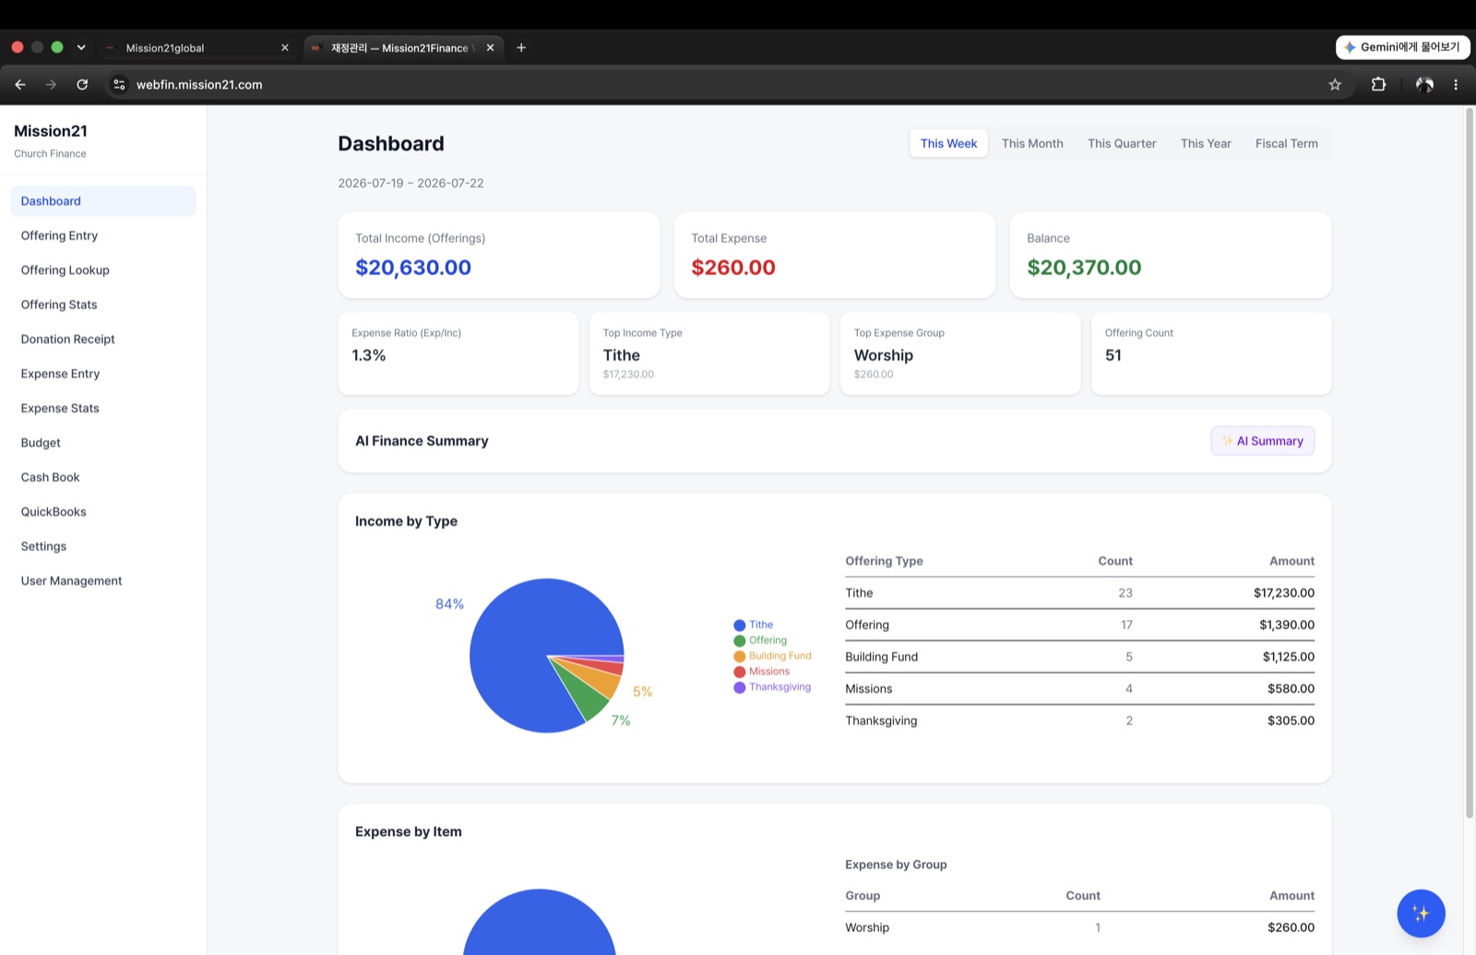Click the Building Fund legend color dot
This screenshot has height=955, width=1476.
pos(739,656)
